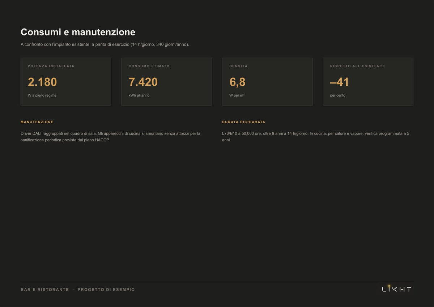Click the "RISPETTO ALL'ESISTENTE" card label

click(358, 66)
